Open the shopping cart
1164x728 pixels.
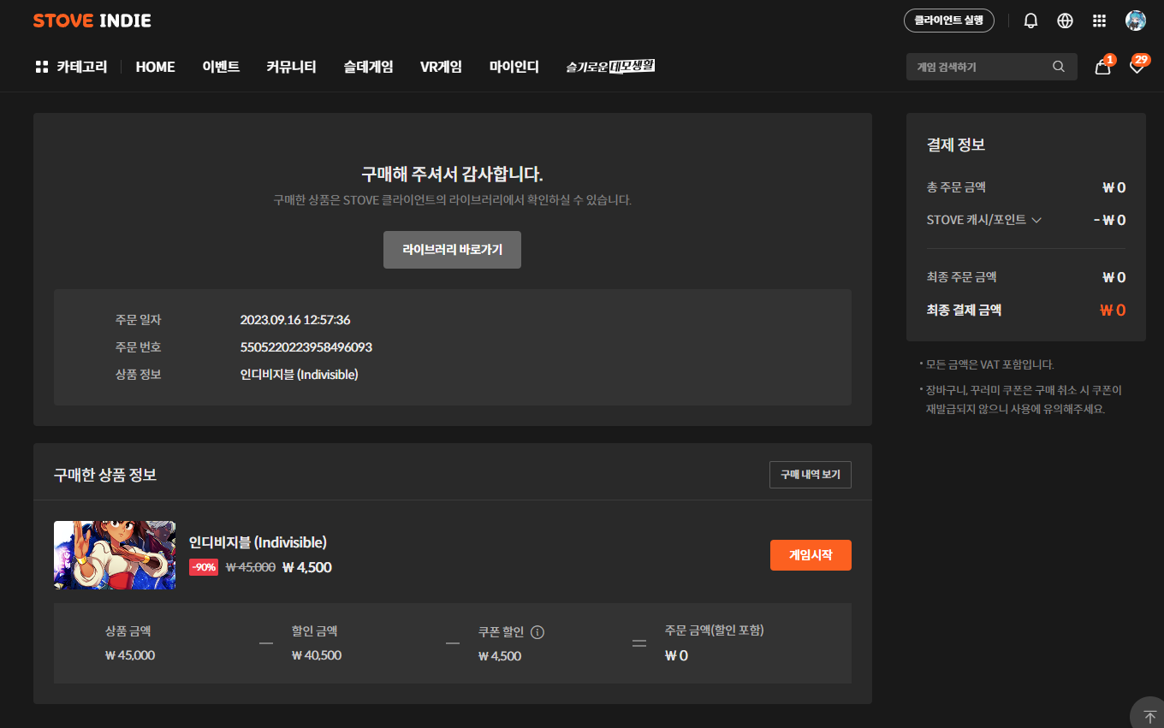[x=1102, y=67]
